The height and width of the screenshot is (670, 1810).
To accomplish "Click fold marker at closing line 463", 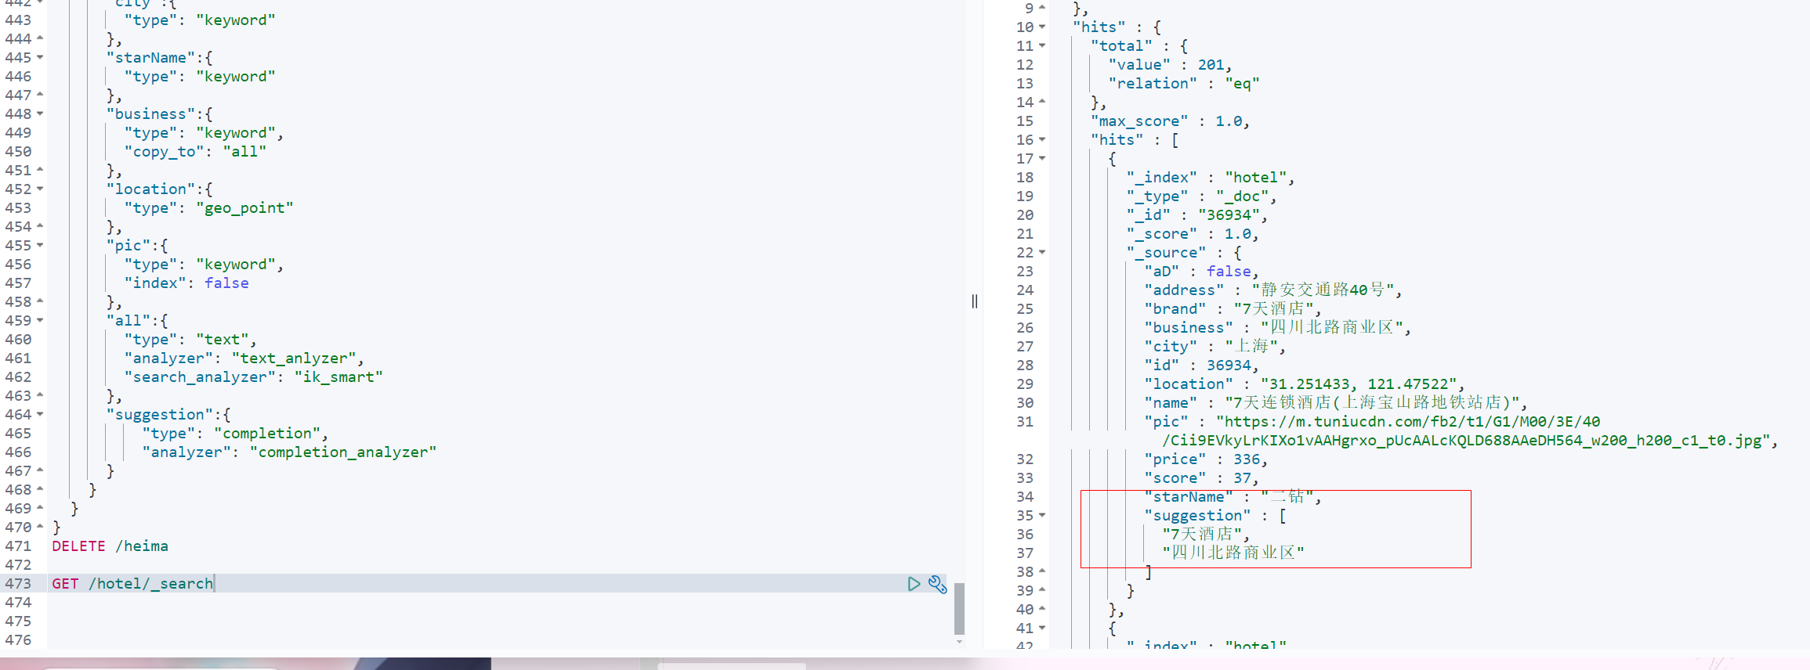I will pyautogui.click(x=40, y=395).
